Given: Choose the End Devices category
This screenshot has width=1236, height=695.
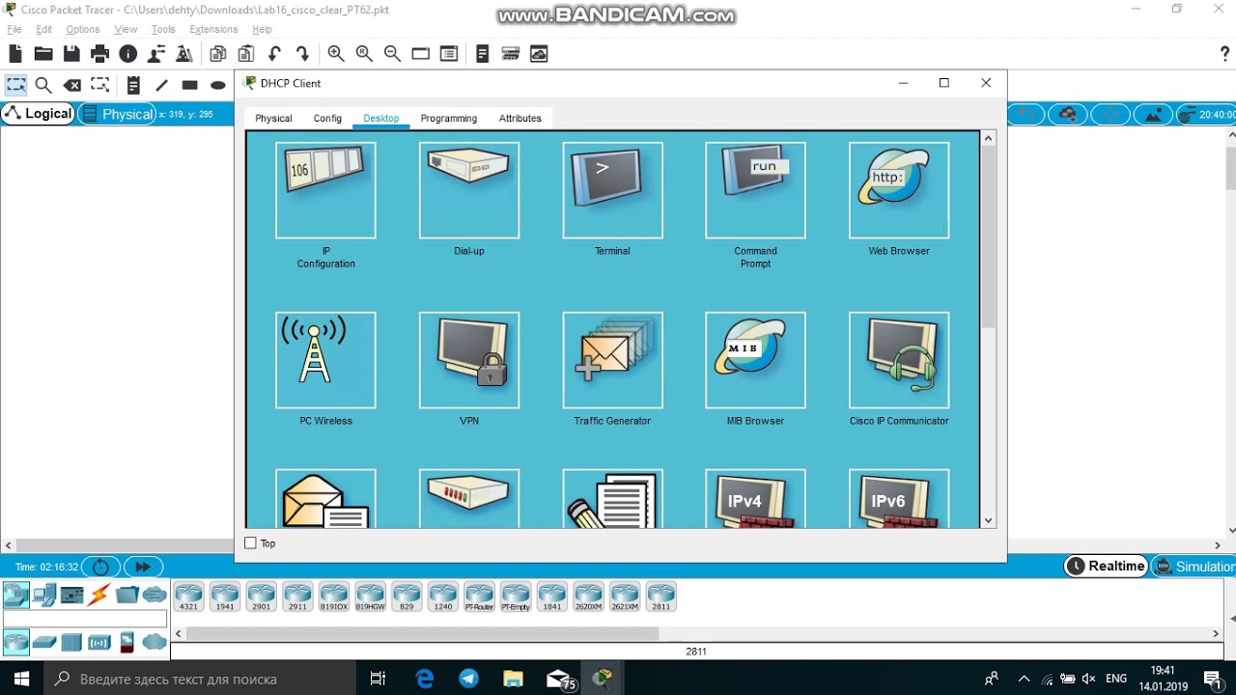Looking at the screenshot, I should (x=43, y=595).
